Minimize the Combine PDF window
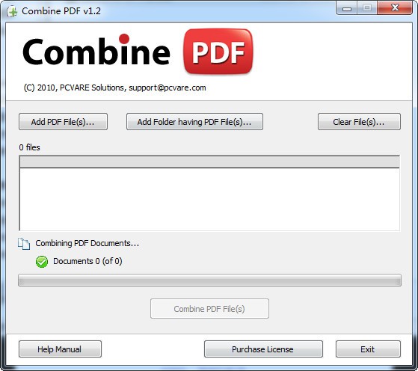418x371 pixels. (x=347, y=8)
